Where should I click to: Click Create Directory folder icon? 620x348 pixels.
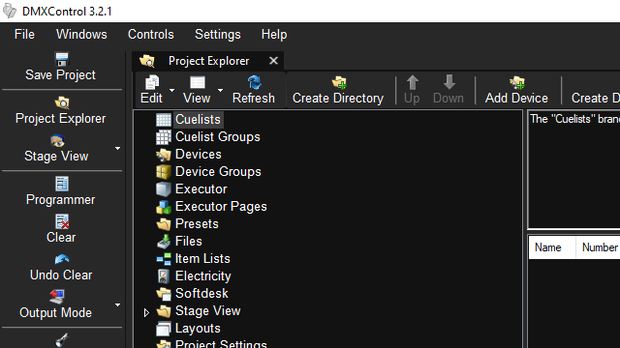pyautogui.click(x=339, y=83)
